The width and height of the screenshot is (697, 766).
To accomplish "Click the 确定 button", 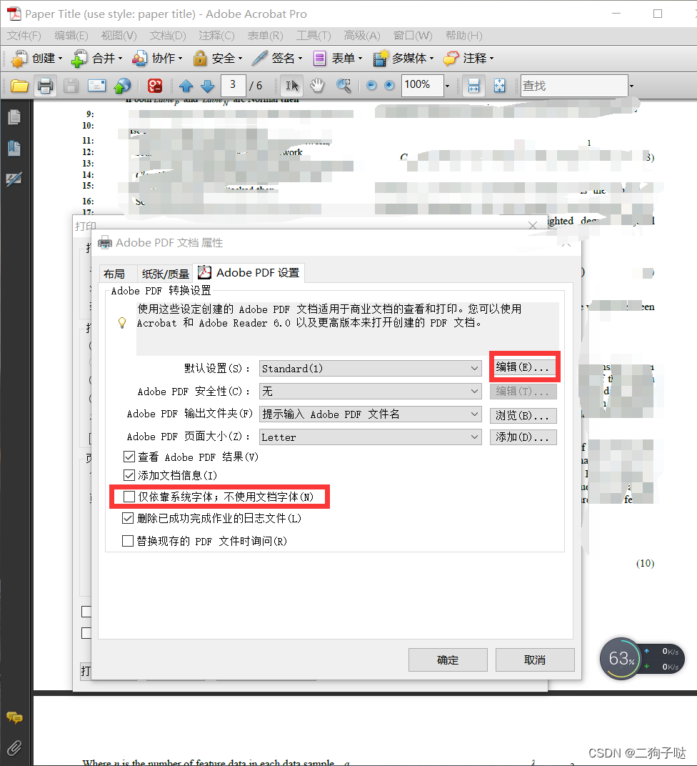I will click(x=448, y=660).
